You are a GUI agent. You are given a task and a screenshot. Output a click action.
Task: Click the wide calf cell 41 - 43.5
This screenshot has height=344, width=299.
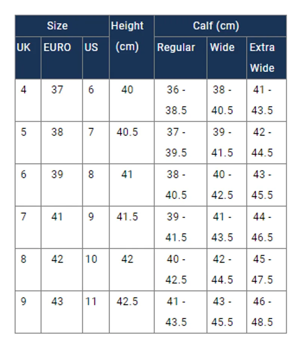(x=227, y=227)
